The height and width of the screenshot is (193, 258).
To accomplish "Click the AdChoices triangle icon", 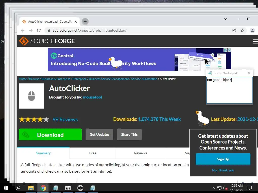I will [225, 50].
